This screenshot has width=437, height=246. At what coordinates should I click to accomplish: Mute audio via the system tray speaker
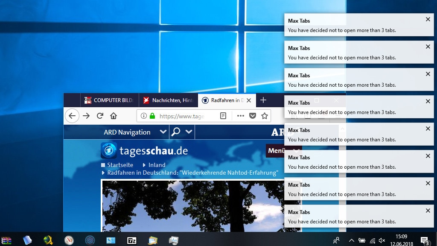click(382, 240)
